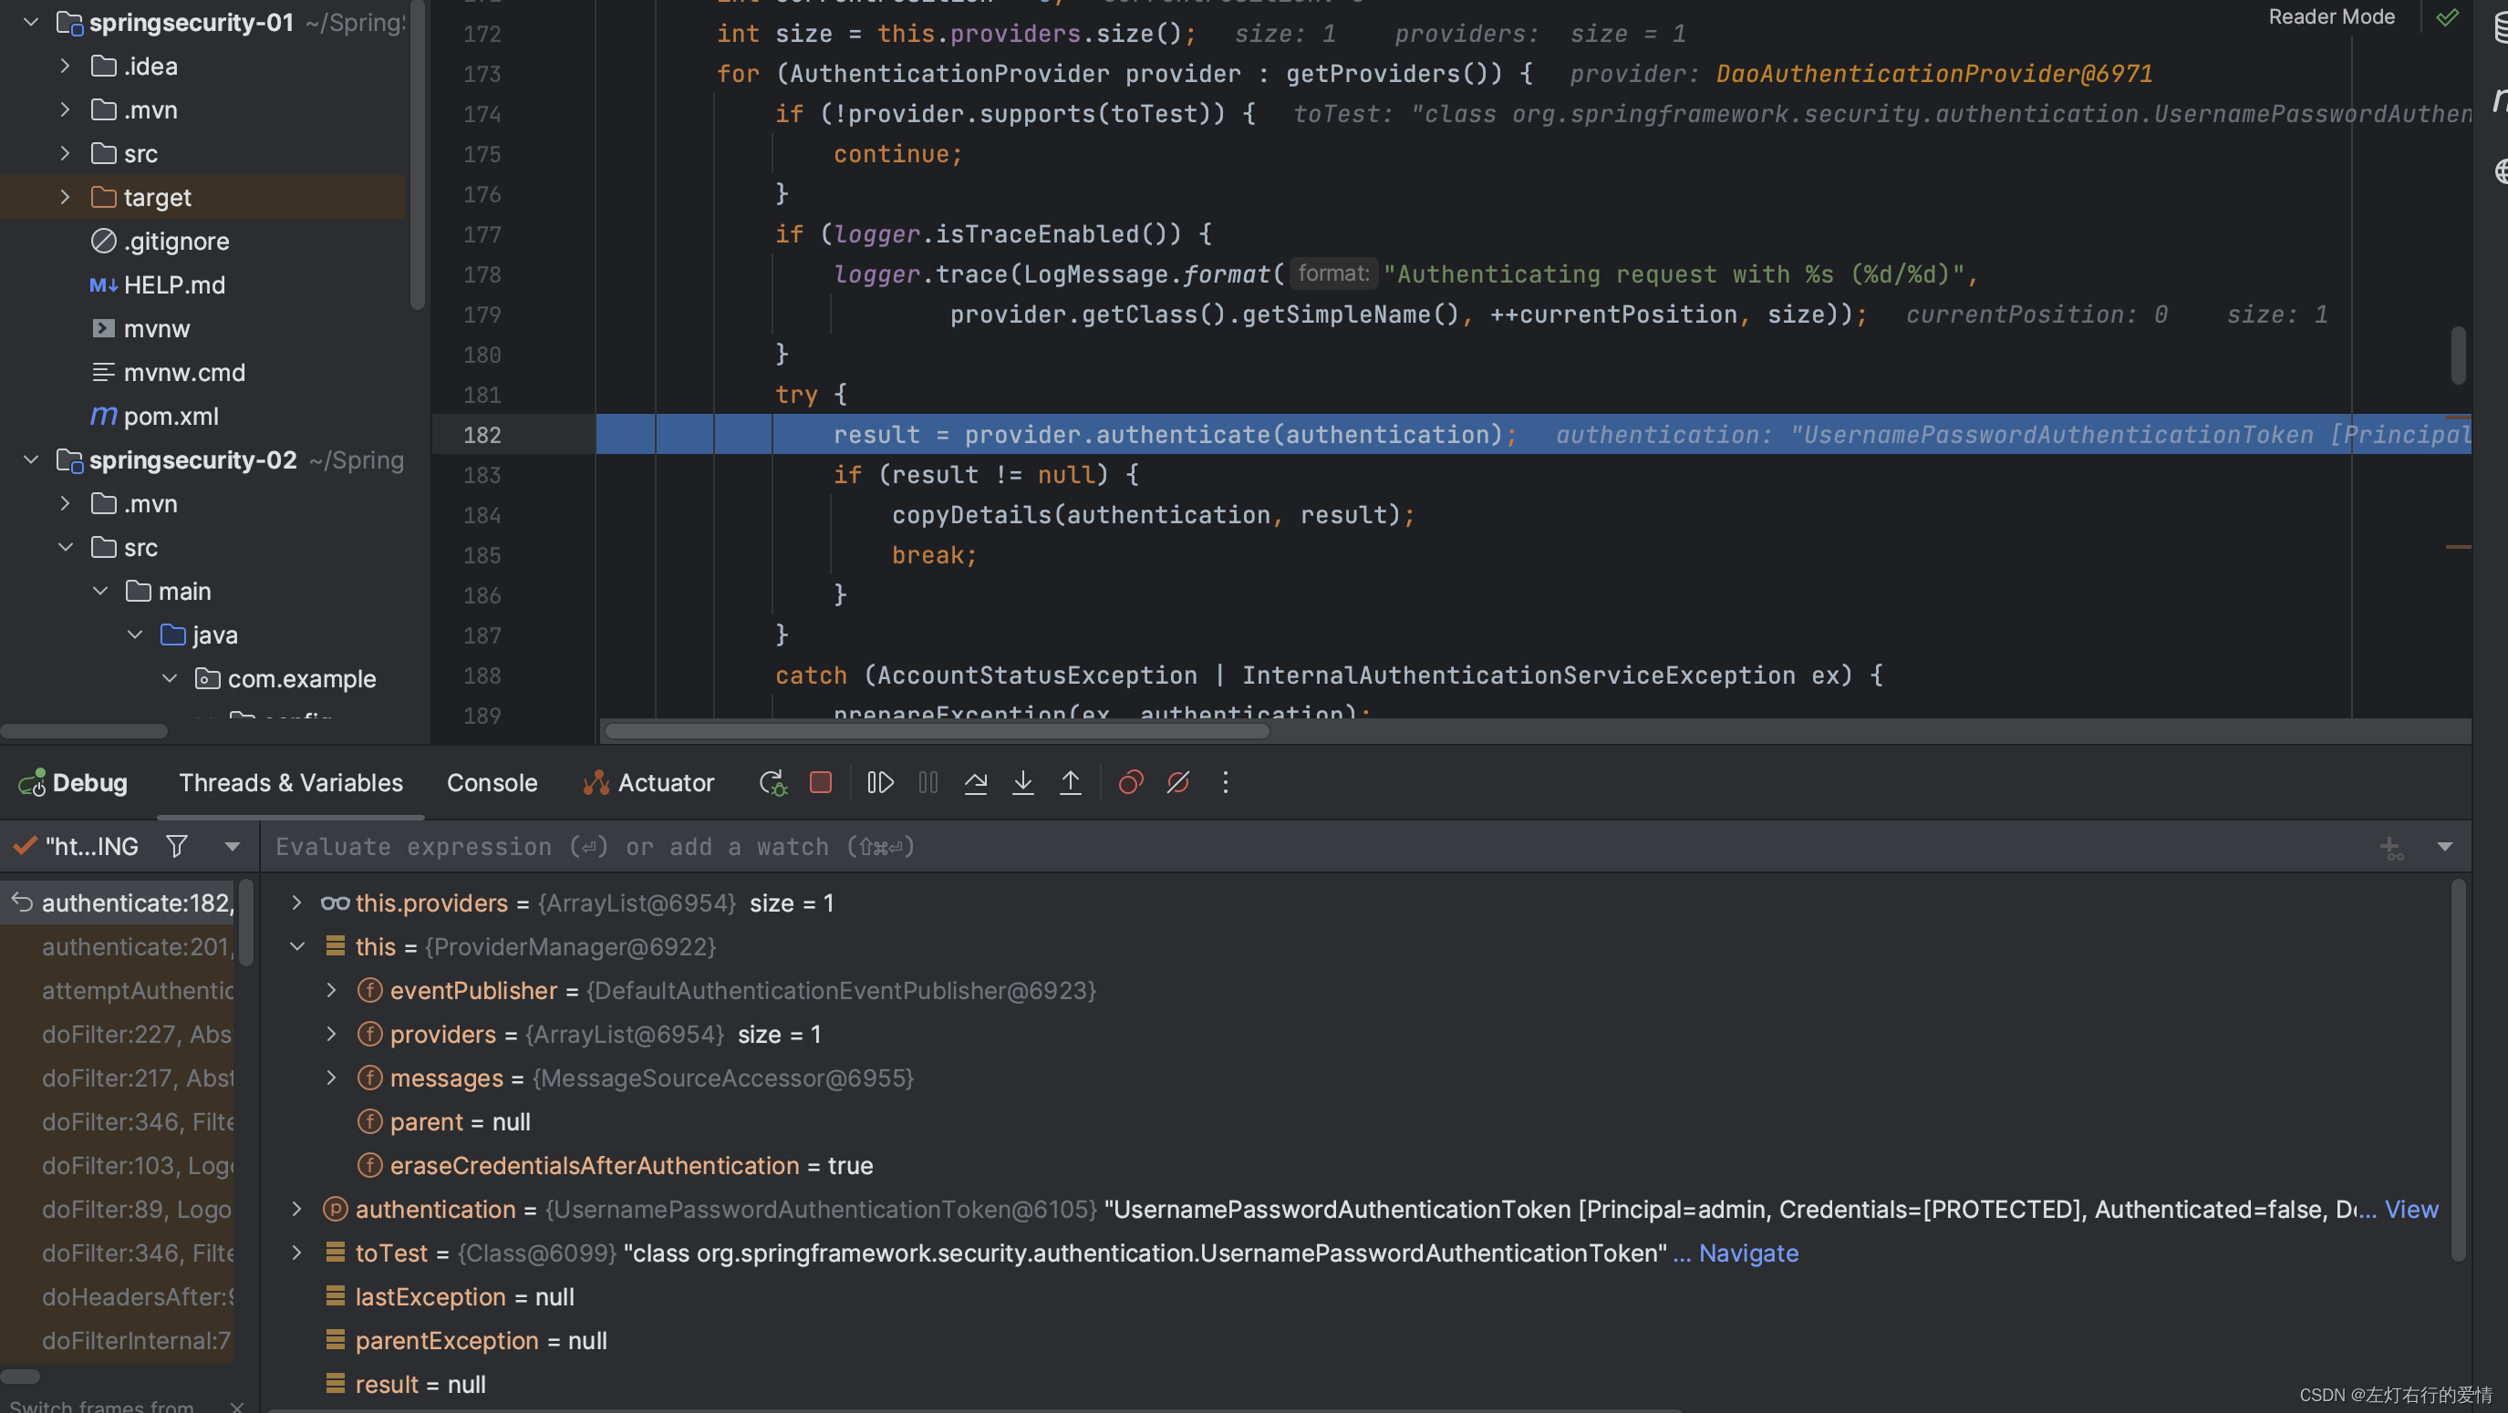The width and height of the screenshot is (2508, 1413).
Task: Click line number 188 in gutter
Action: pyautogui.click(x=482, y=676)
